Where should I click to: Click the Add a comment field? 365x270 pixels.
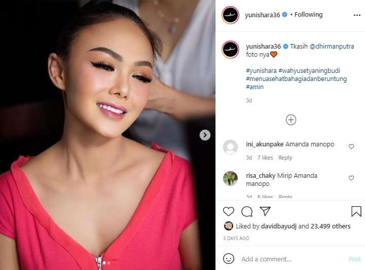point(294,259)
